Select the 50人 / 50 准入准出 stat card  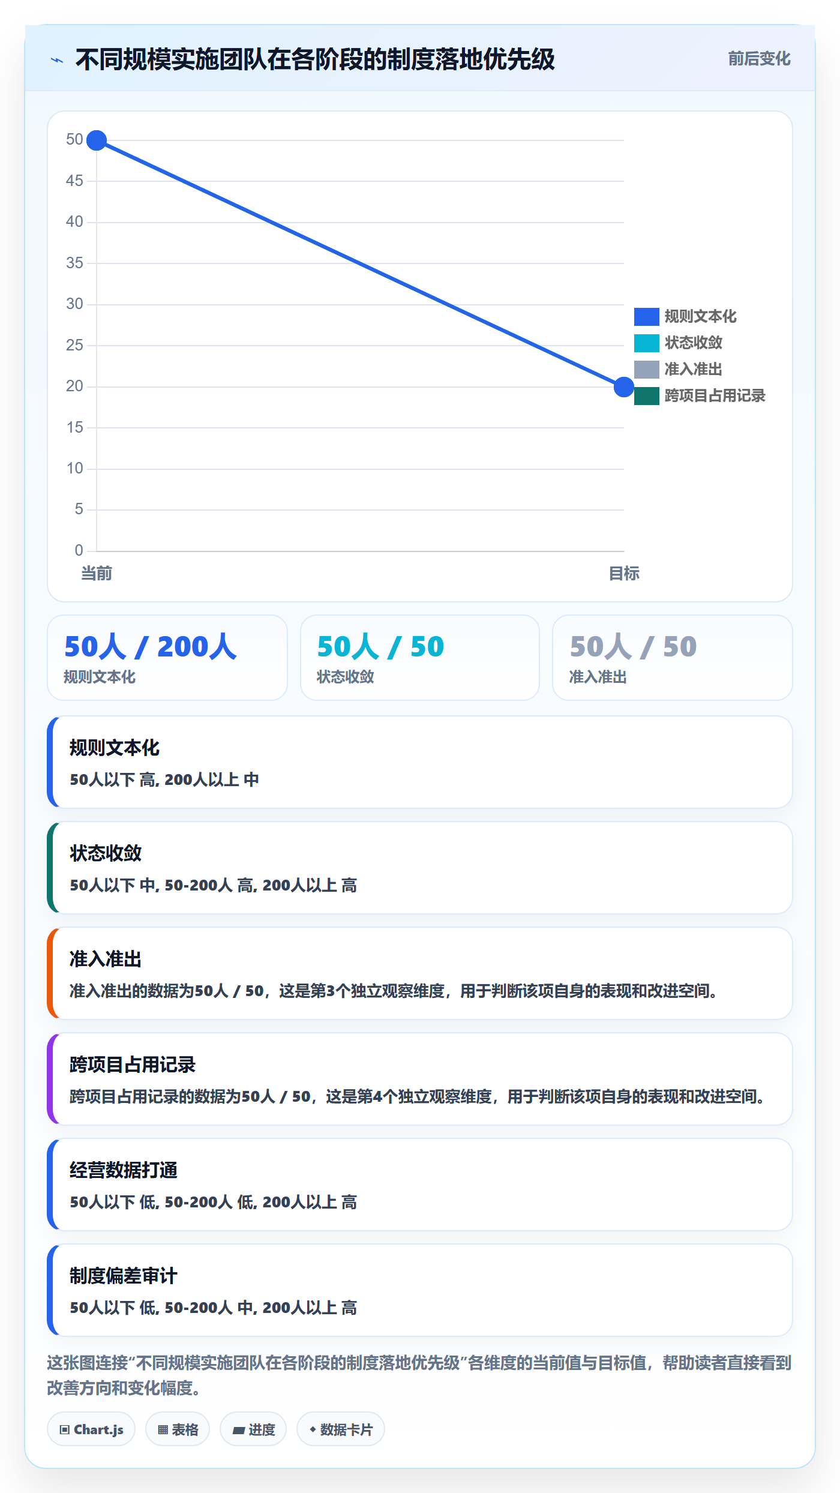coord(673,658)
